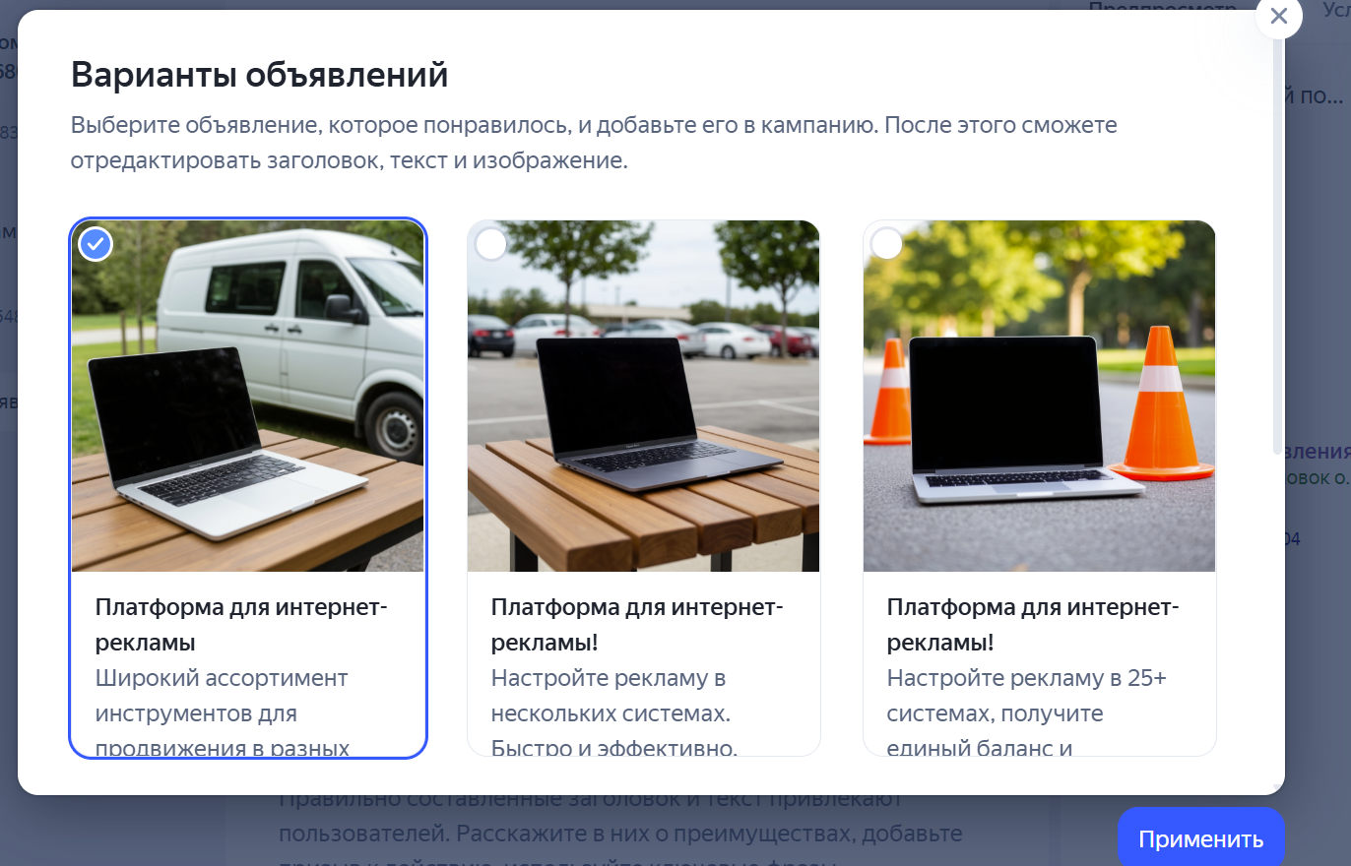Screen dimensions: 1351x866
Task: Select the empty circle on the third ad variant
Action: click(886, 242)
